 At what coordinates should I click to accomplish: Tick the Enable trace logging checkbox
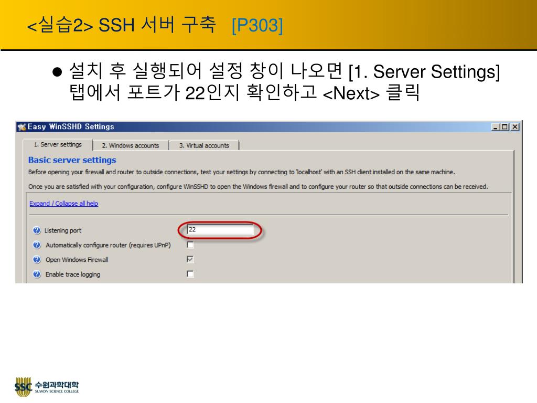coord(190,274)
